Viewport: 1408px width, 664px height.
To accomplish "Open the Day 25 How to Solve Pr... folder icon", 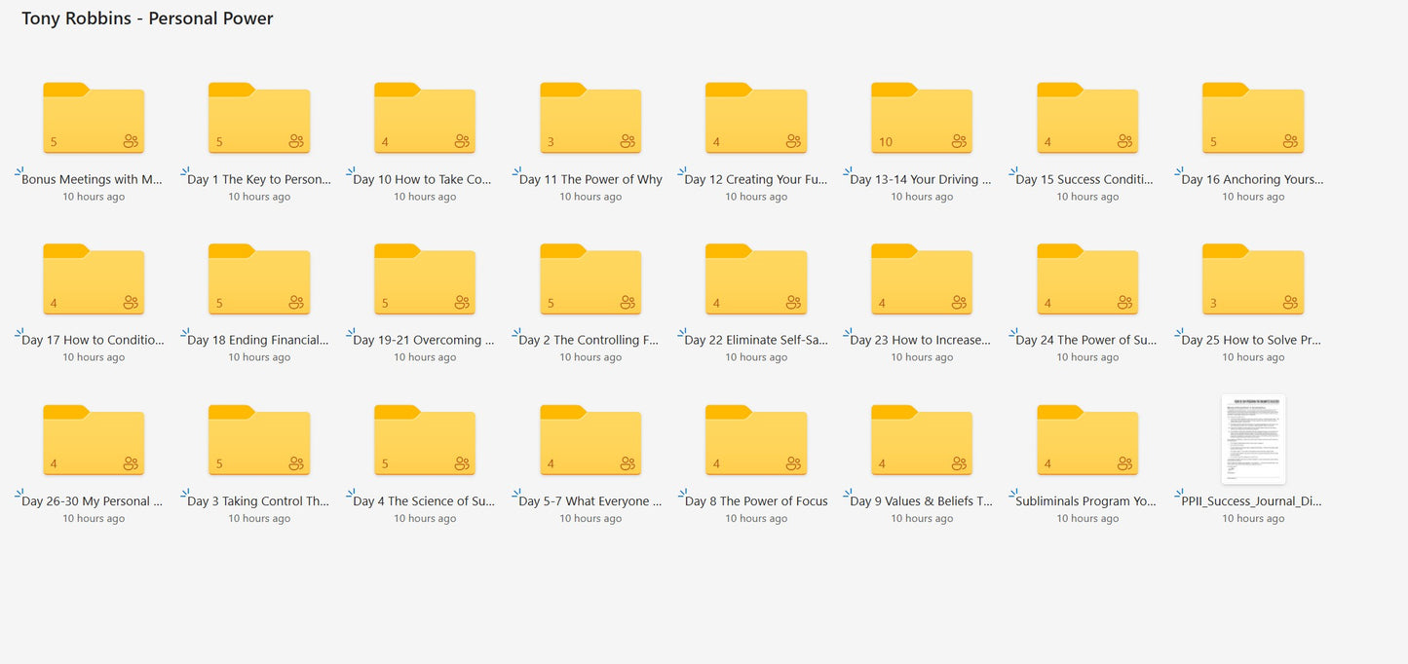I will click(x=1253, y=279).
